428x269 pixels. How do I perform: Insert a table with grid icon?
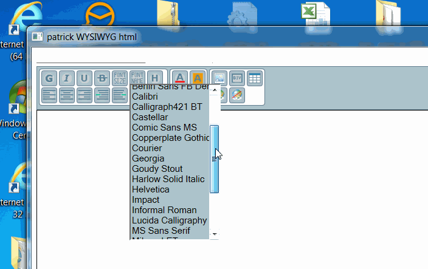coord(255,78)
